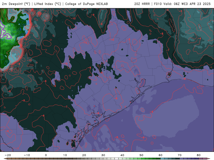Click the 10 label on the colorbar legend

[65, 155]
